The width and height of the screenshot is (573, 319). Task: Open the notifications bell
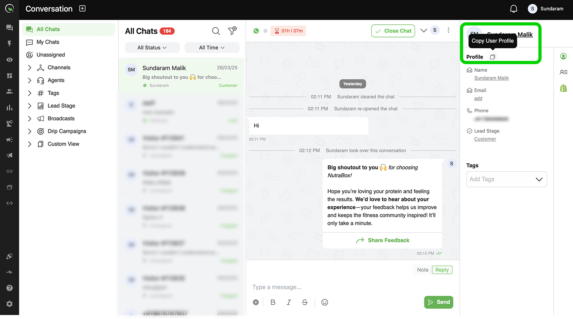tap(514, 9)
